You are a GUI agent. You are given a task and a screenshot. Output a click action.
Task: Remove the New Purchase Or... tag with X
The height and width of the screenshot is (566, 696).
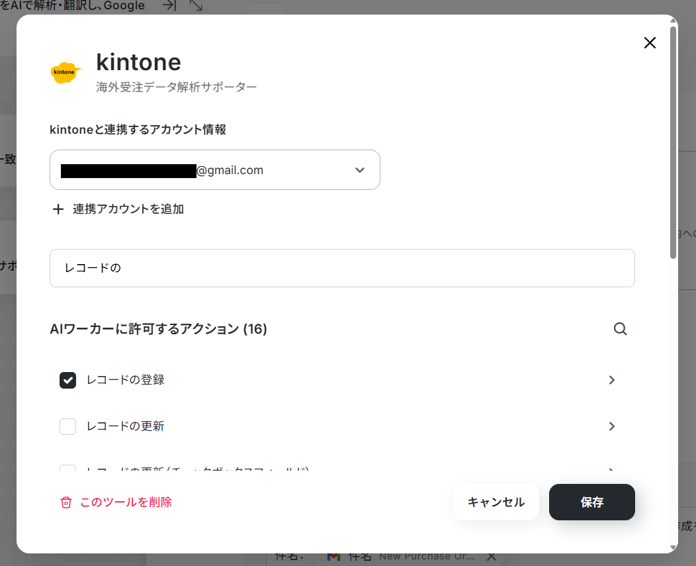click(x=492, y=556)
